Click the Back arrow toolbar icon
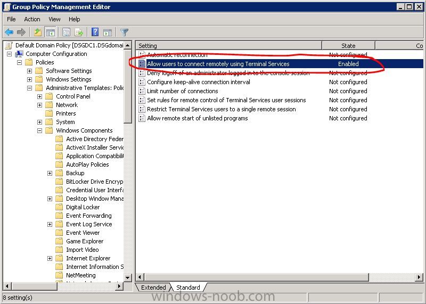Image resolution: width=426 pixels, height=304 pixels. click(x=9, y=32)
